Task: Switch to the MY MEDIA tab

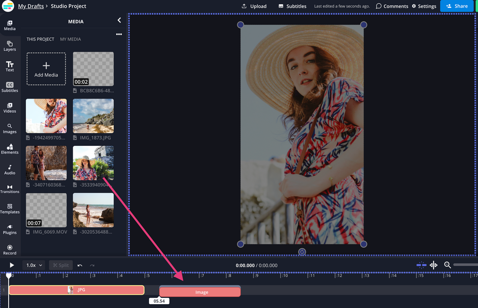Action: (x=70, y=39)
